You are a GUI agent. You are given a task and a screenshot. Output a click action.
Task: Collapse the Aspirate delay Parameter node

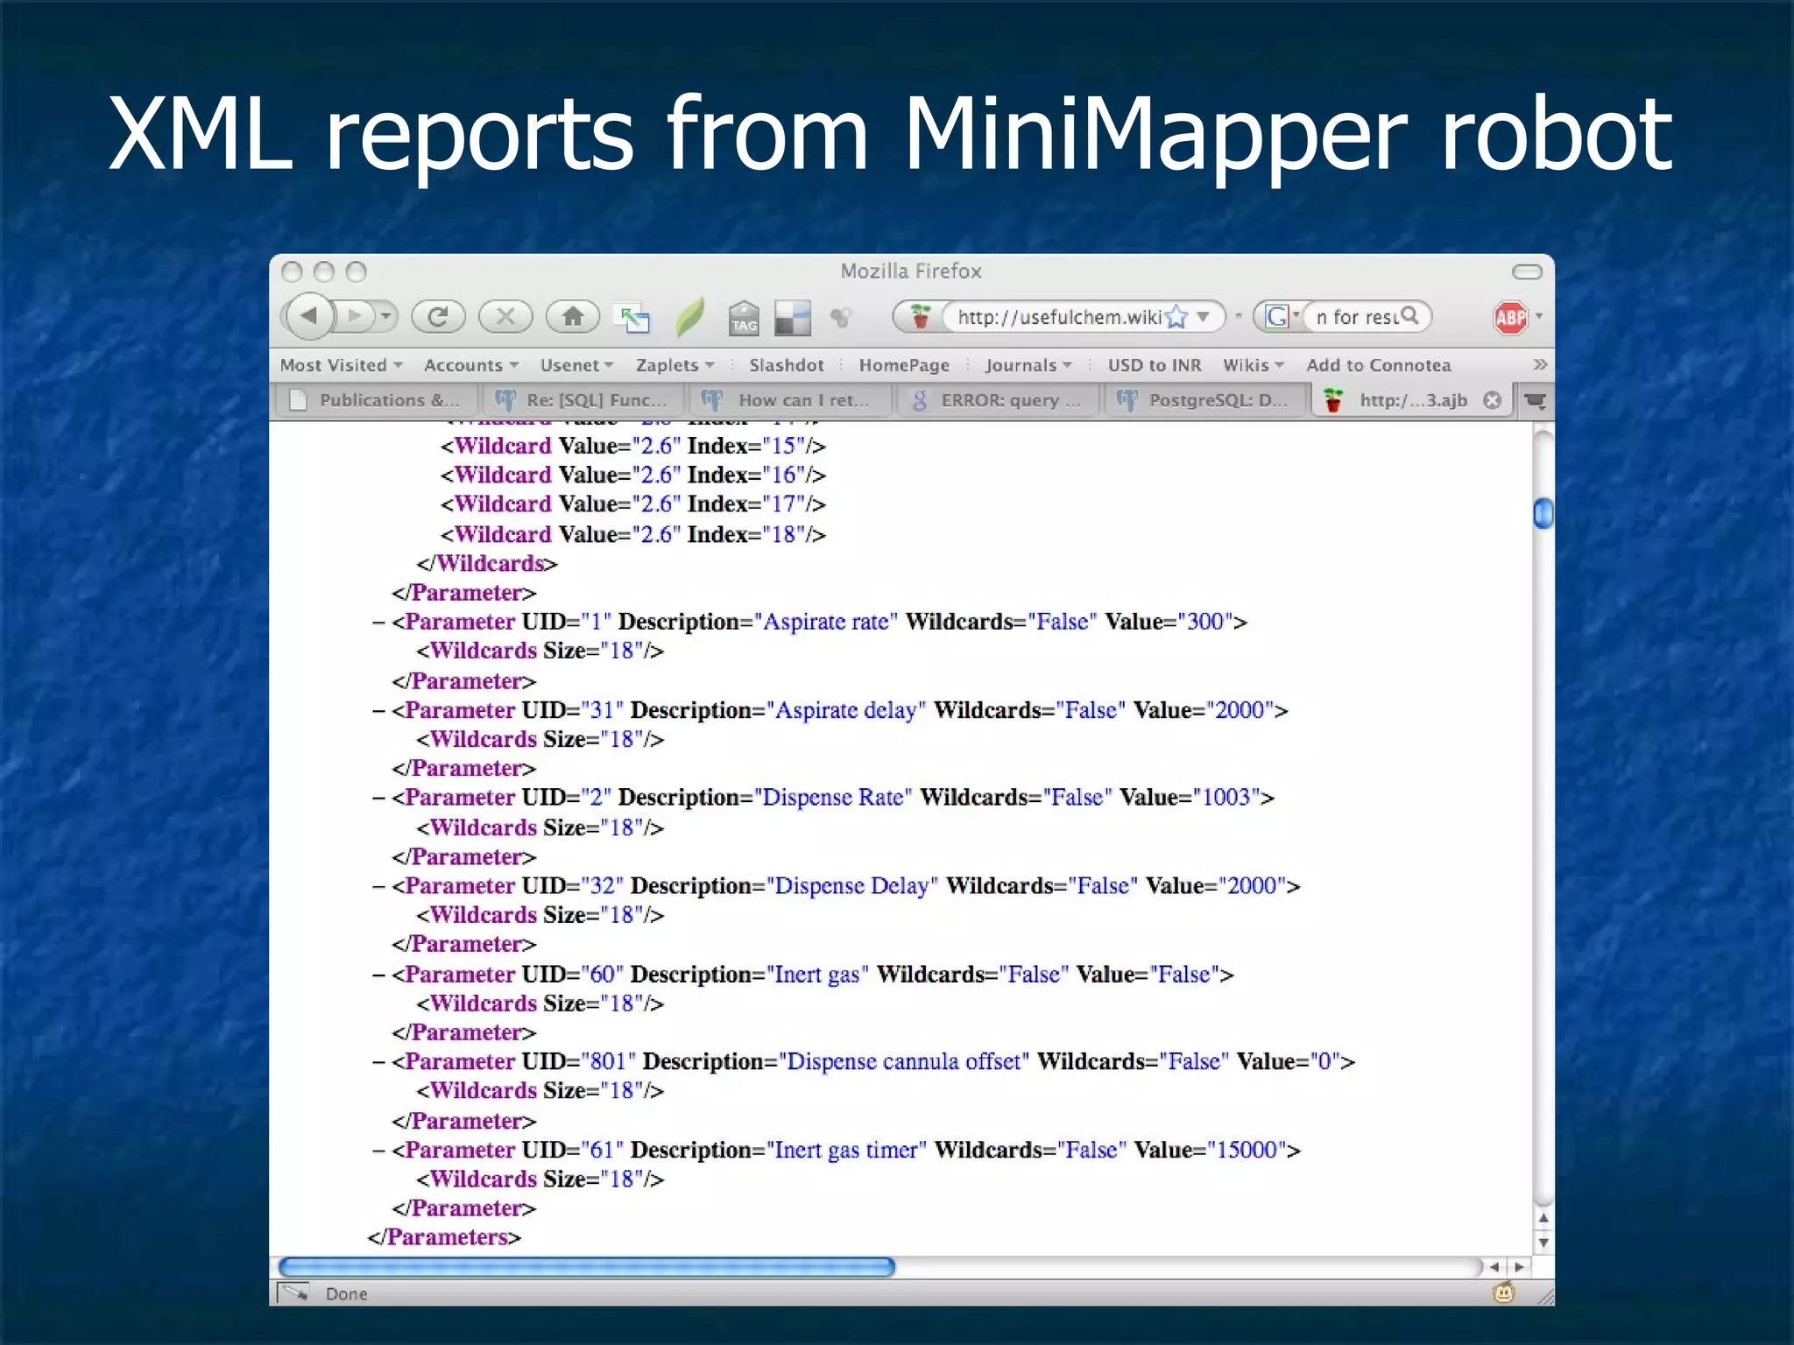click(x=378, y=711)
